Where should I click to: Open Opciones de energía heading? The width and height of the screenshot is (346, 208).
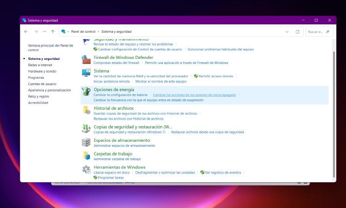(x=114, y=90)
